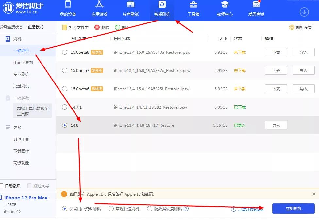Select firmware version 14.7.1 radio button

tap(65, 107)
